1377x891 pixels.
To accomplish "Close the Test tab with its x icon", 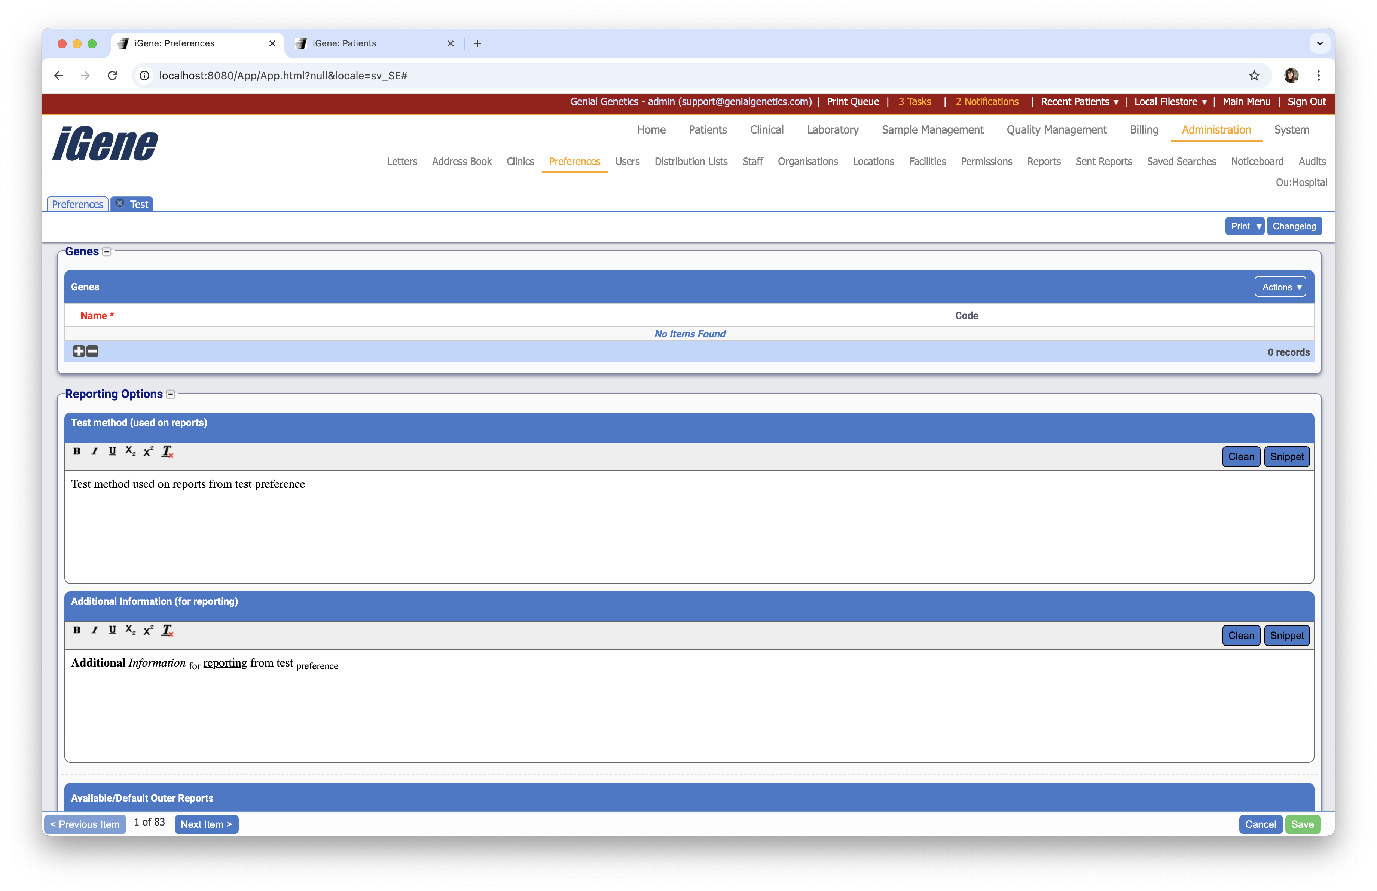I will tap(120, 203).
